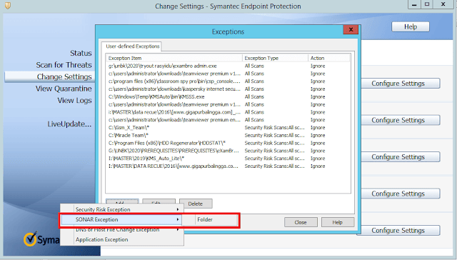The height and width of the screenshot is (260, 457).
Task: Sort by Exception Type column header
Action: point(275,58)
